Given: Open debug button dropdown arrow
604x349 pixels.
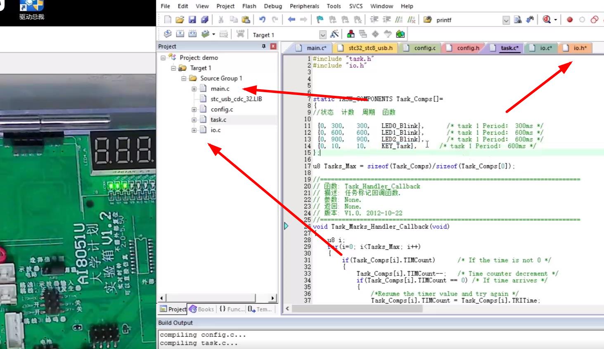Looking at the screenshot, I should [x=555, y=20].
